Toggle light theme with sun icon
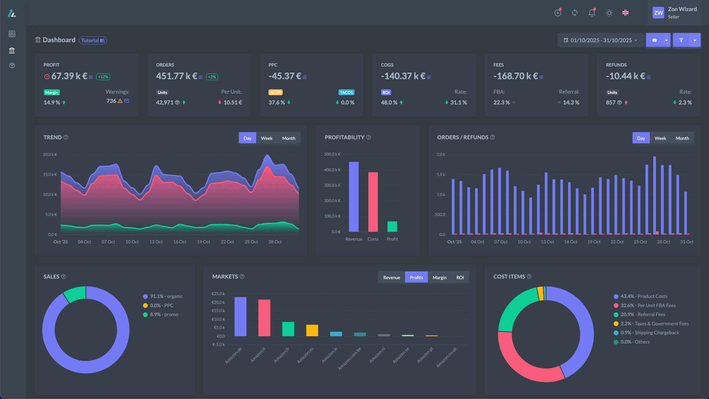 (609, 13)
